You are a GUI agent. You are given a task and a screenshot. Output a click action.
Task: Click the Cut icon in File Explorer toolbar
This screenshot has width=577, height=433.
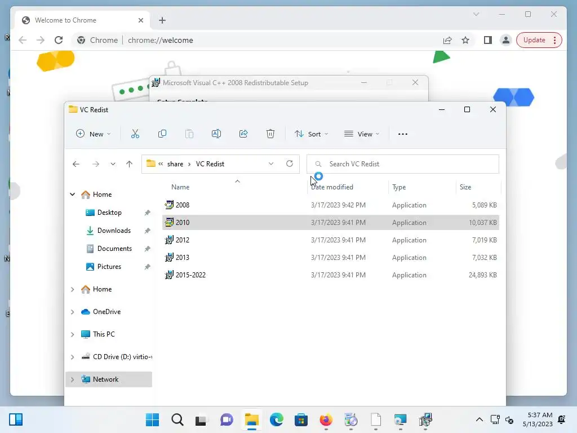point(135,134)
